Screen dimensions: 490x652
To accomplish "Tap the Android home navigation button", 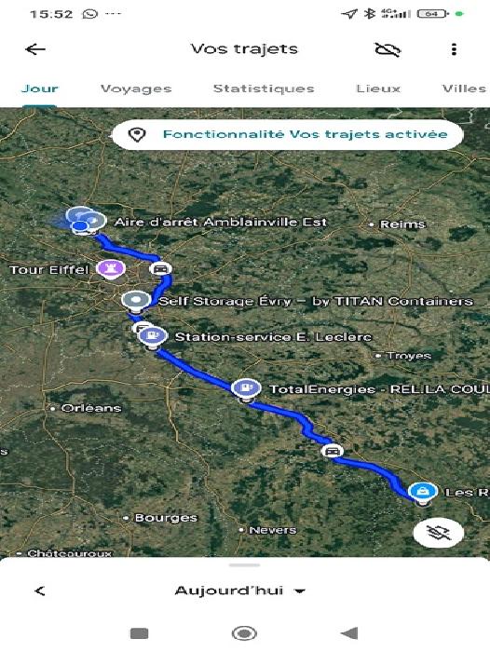I will point(244,633).
